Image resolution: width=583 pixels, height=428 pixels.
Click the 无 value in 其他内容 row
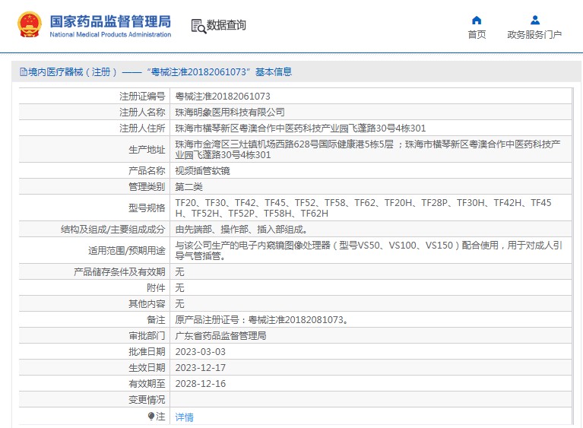pos(179,304)
